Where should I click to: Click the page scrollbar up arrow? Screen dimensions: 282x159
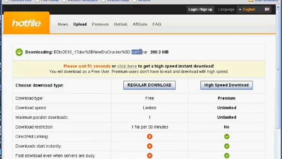tap(278, 7)
